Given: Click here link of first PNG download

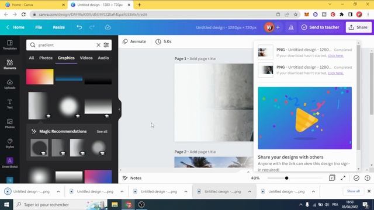Looking at the screenshot, I should (x=335, y=55).
